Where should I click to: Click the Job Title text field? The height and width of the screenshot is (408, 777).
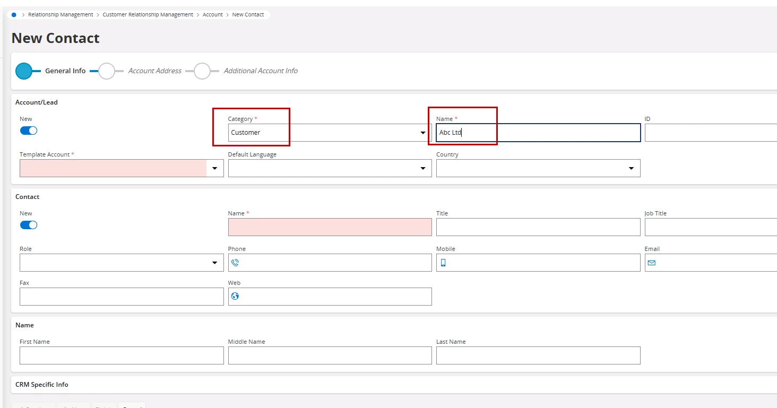(710, 227)
